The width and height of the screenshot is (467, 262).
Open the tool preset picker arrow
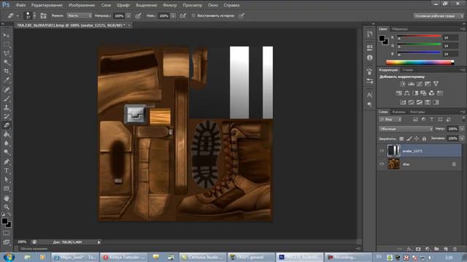[x=18, y=16]
